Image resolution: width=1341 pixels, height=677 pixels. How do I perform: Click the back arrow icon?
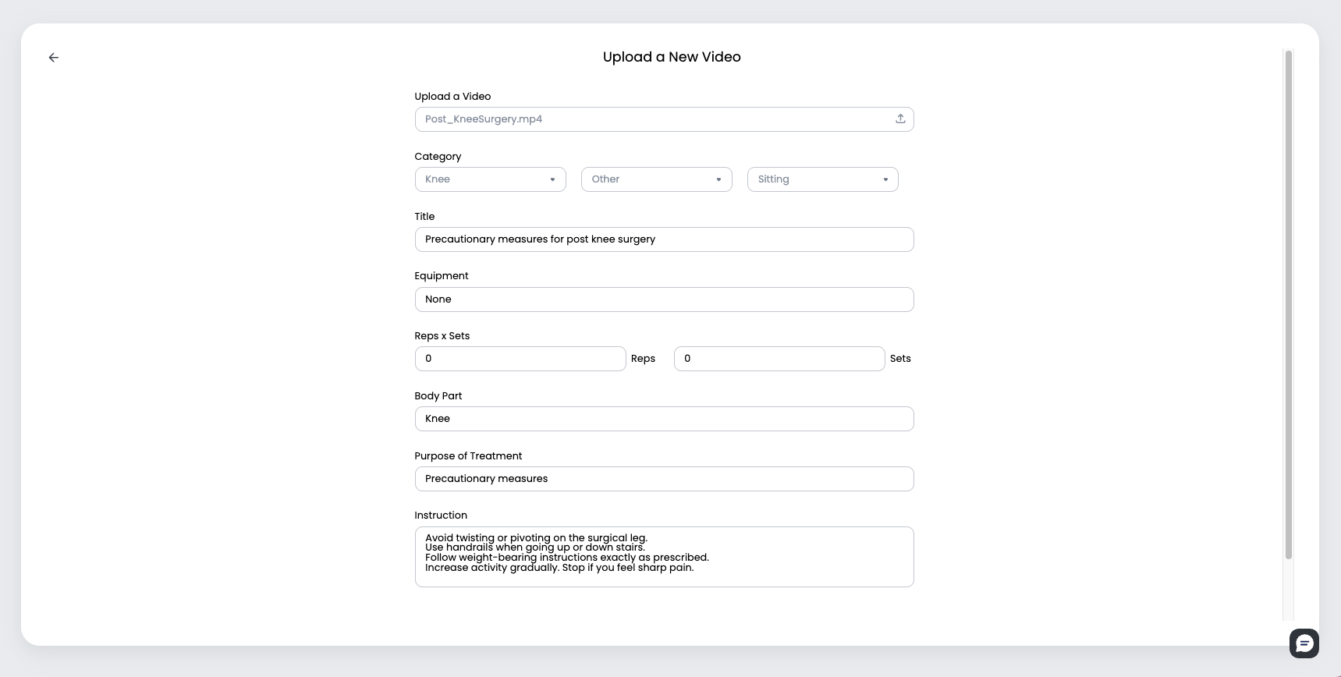(x=54, y=58)
